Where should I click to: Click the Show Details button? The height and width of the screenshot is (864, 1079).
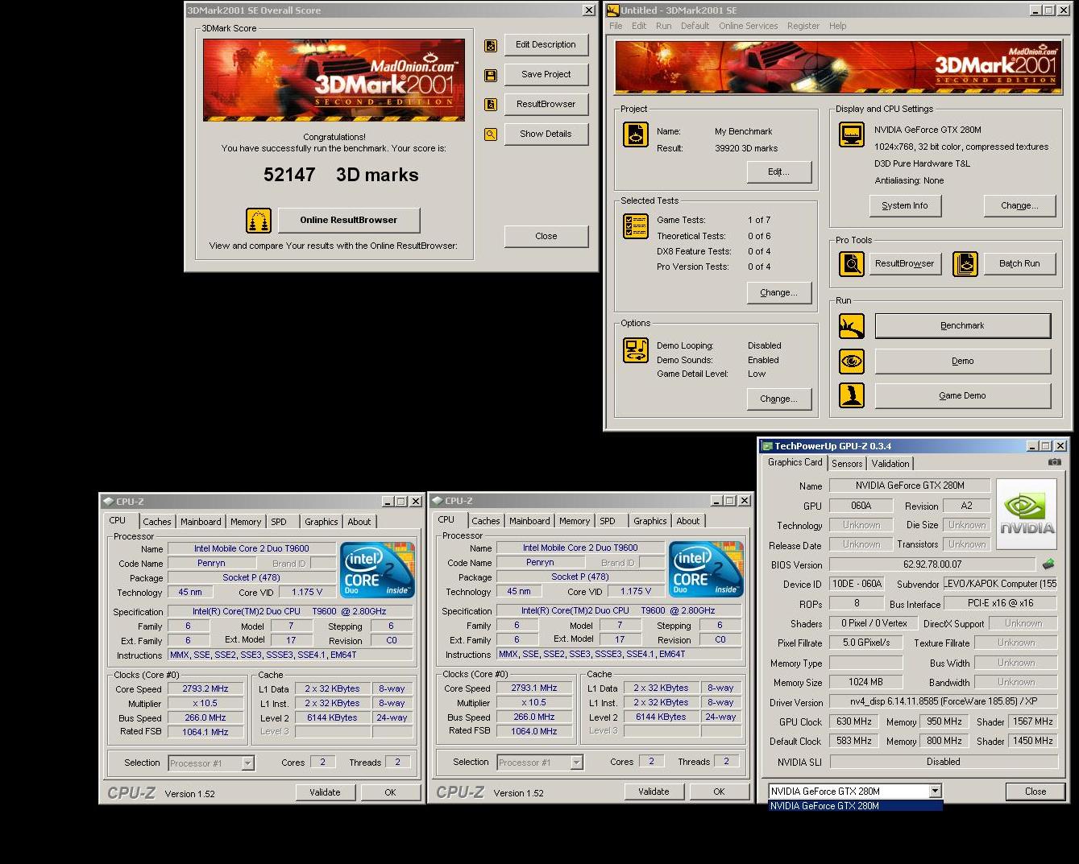546,134
